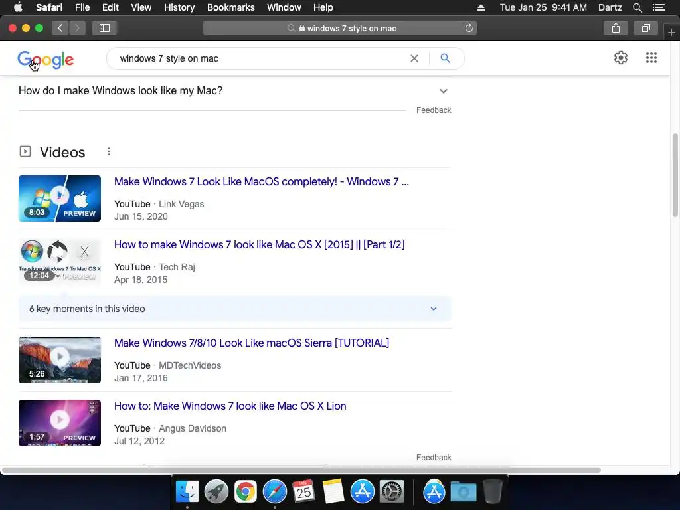Show all tabs overview button
The width and height of the screenshot is (680, 510).
coord(645,28)
